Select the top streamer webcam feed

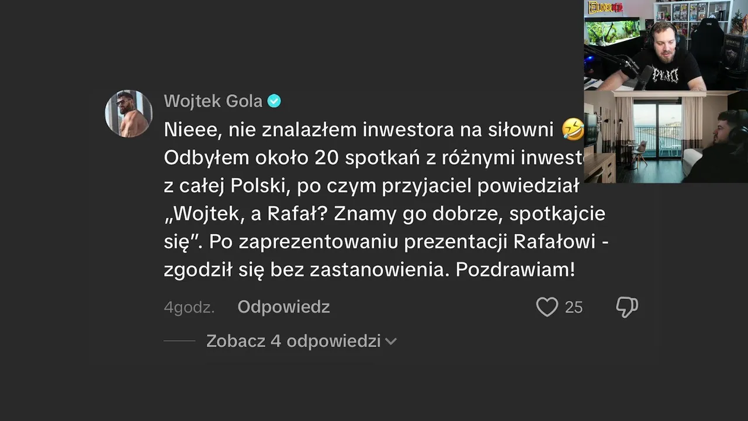(x=666, y=45)
